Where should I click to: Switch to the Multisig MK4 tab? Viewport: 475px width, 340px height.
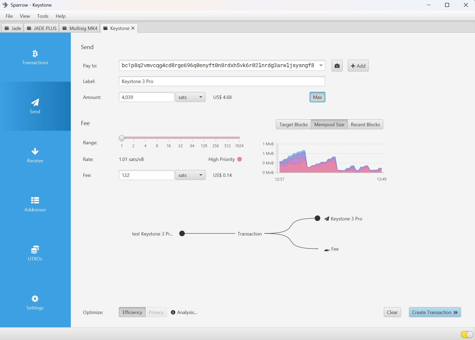80,28
